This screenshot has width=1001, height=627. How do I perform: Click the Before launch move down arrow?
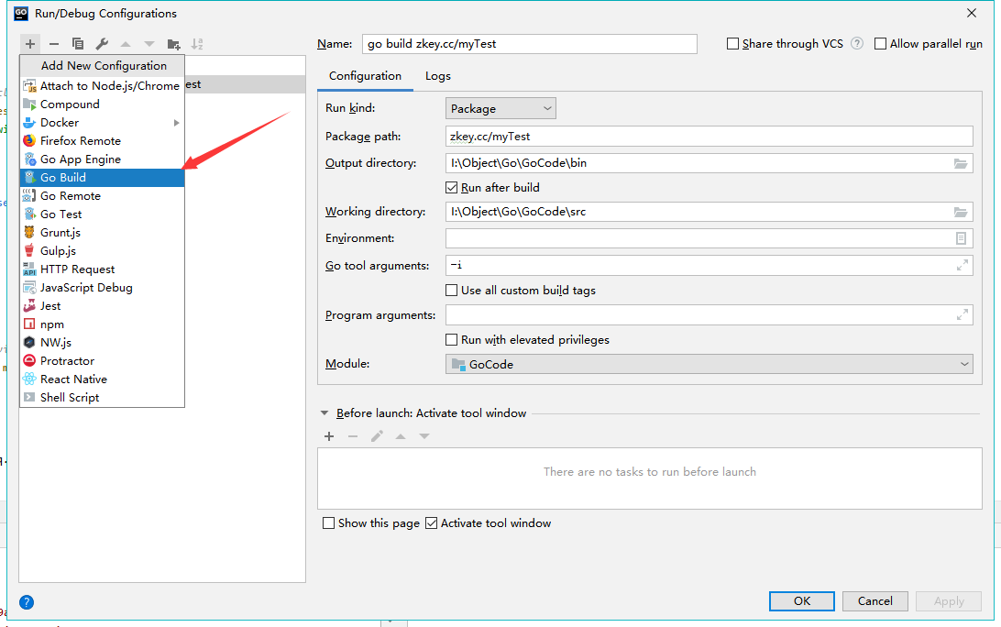pyautogui.click(x=424, y=436)
